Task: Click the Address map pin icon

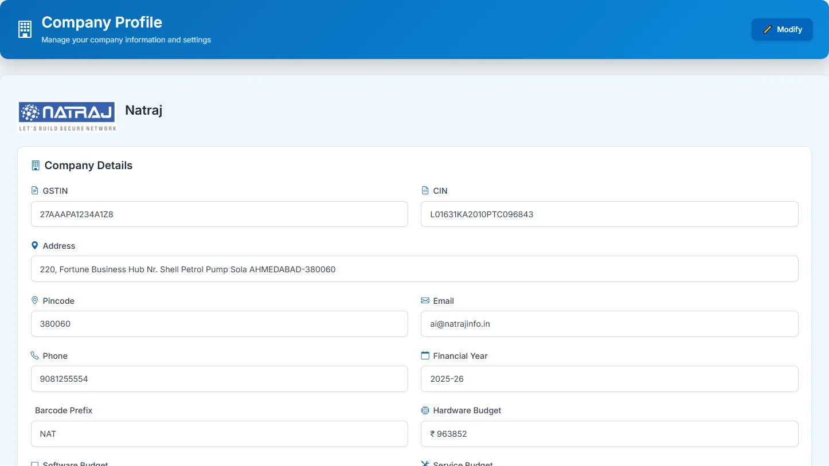Action: (x=35, y=245)
